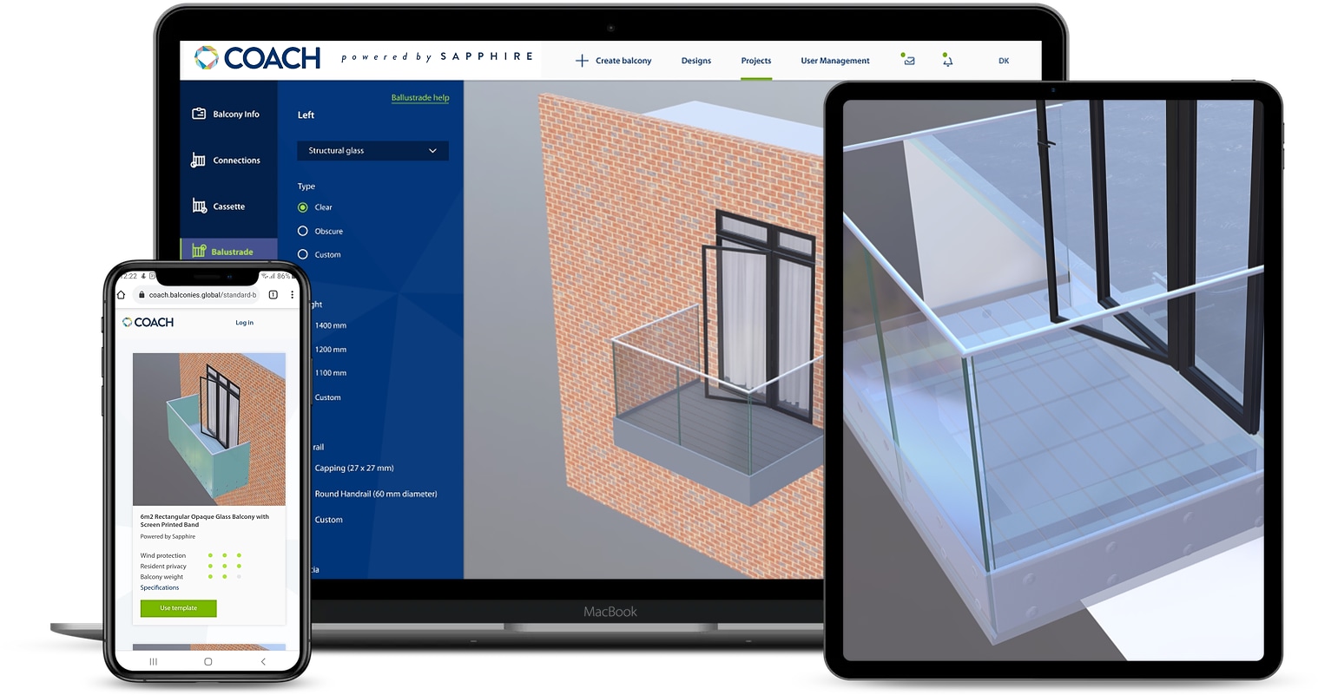Open the Balcony Info sidebar section
Screen dimensions: 1318x695
coord(228,114)
